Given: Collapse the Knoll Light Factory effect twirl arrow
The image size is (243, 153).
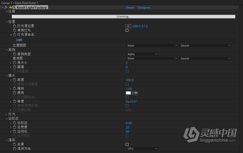Looking at the screenshot, I should click(2, 7).
